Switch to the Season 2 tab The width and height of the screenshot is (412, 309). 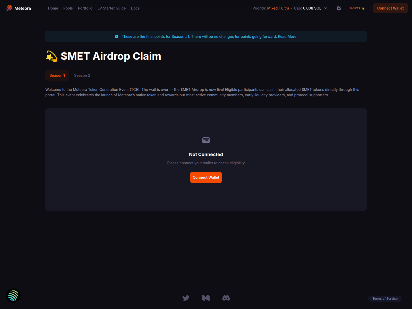[x=82, y=75]
